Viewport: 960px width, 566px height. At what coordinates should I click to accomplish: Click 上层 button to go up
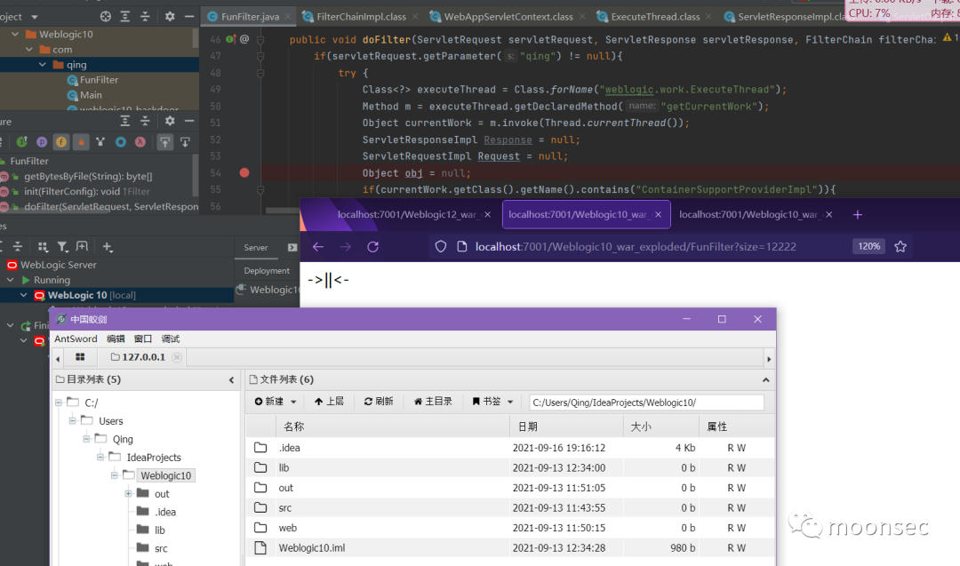coord(329,402)
